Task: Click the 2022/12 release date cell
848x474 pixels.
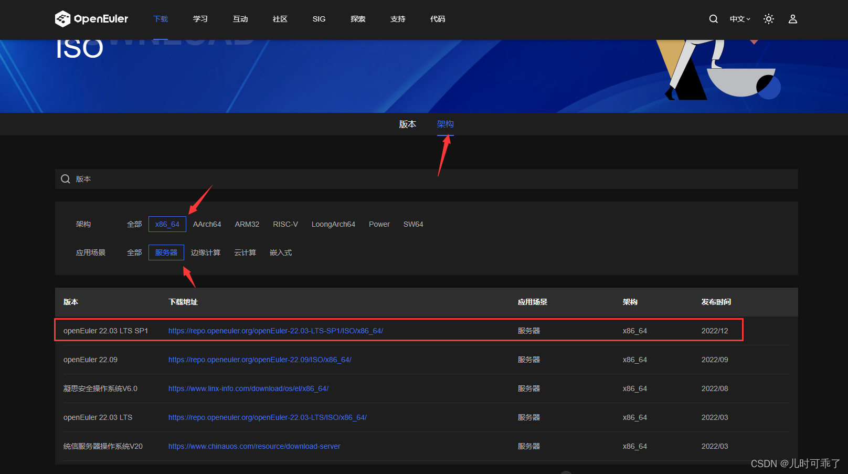Action: tap(715, 331)
